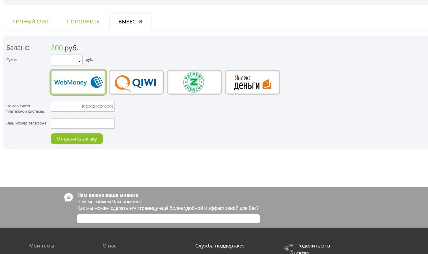Image resolution: width=428 pixels, height=254 pixels.
Task: Click the feedback speech bubble icon
Action: (68, 197)
